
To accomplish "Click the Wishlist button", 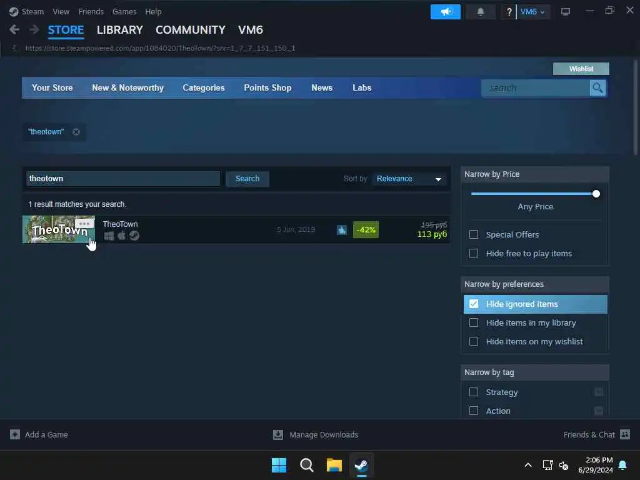I will point(581,69).
